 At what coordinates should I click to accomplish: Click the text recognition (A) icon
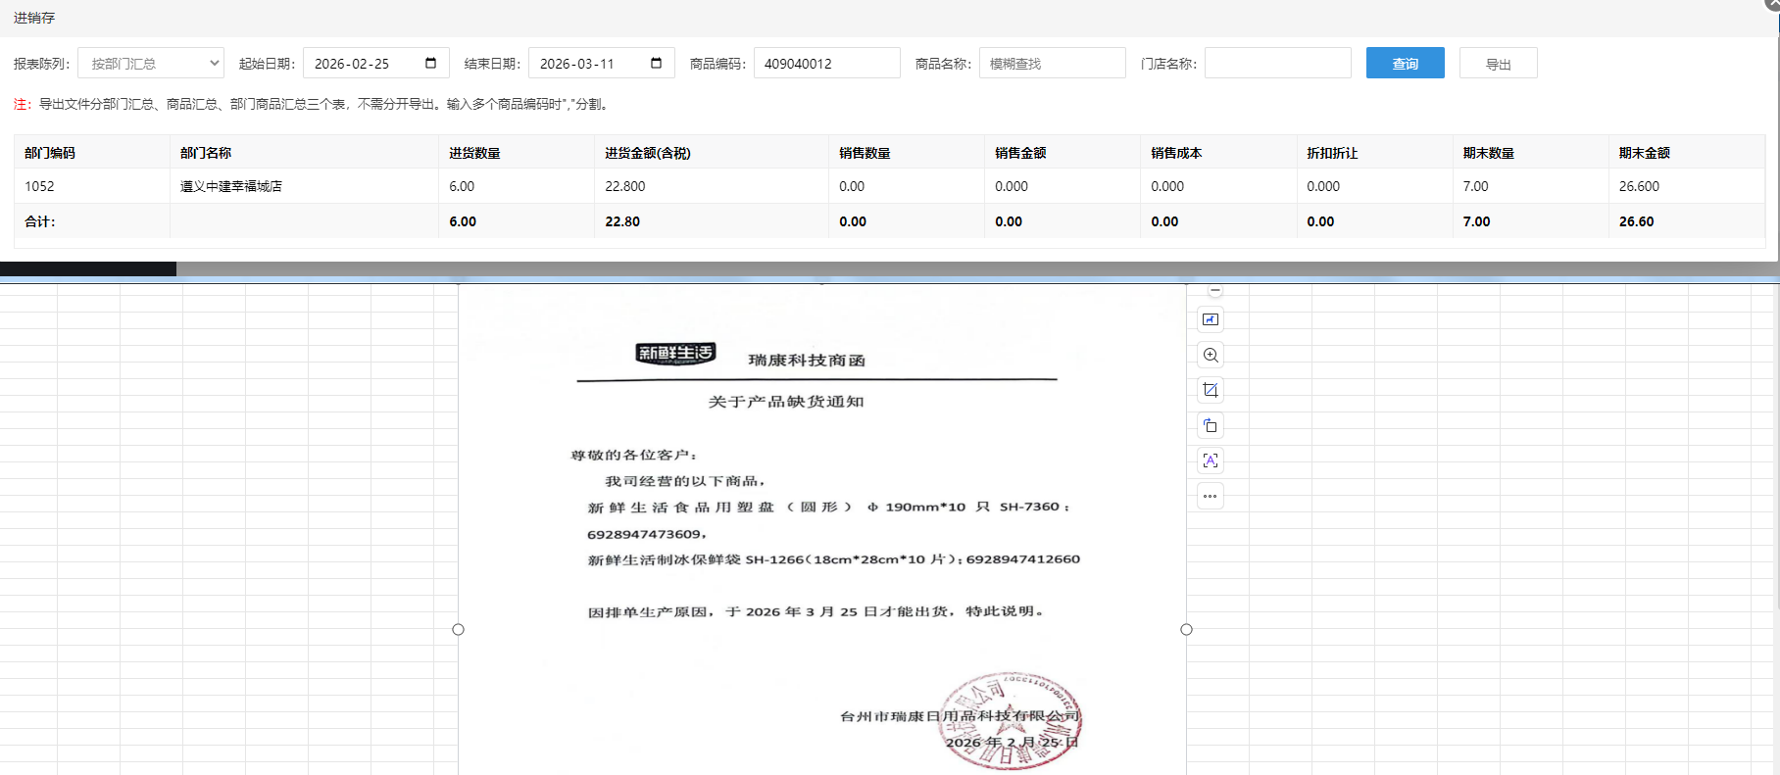1211,460
